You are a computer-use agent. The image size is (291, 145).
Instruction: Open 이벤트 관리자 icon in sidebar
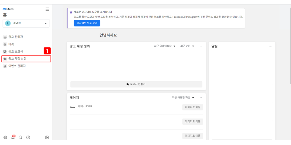click(5, 66)
